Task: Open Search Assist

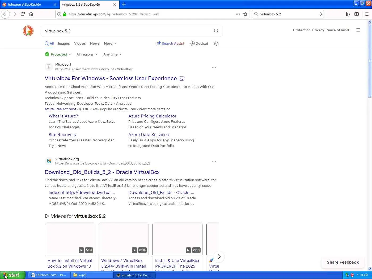Action: tap(170, 44)
